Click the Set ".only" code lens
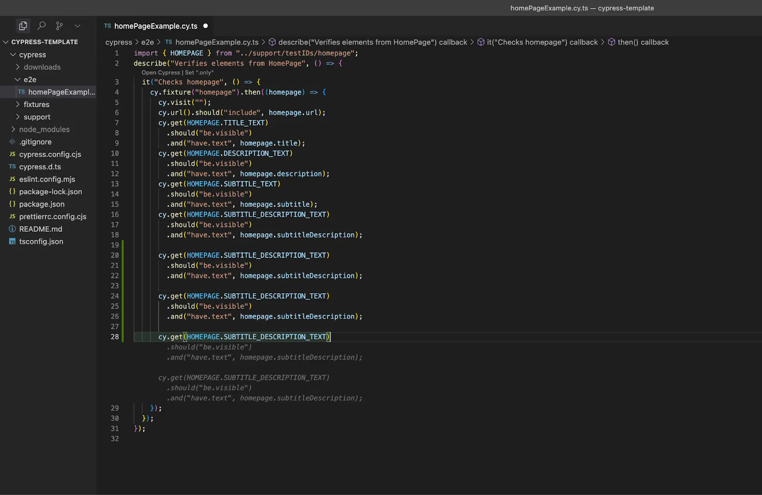 (x=199, y=73)
